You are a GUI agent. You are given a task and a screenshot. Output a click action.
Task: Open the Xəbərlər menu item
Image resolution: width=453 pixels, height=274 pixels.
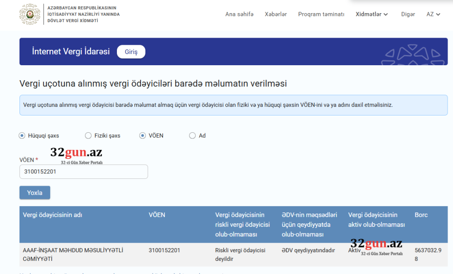point(275,14)
